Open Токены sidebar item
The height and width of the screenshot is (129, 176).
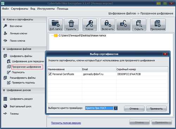[x=14, y=114]
